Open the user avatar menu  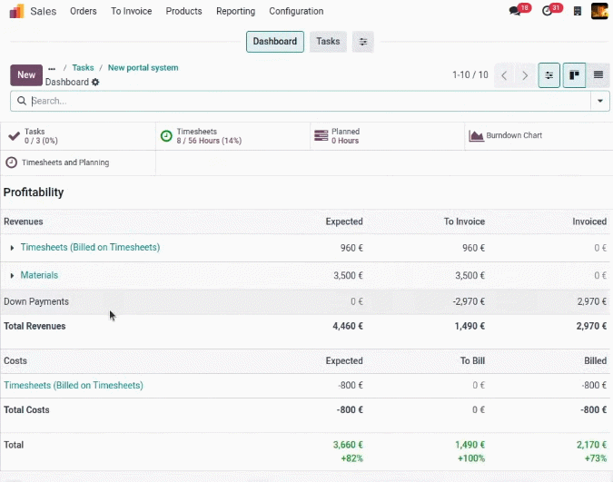click(x=599, y=11)
